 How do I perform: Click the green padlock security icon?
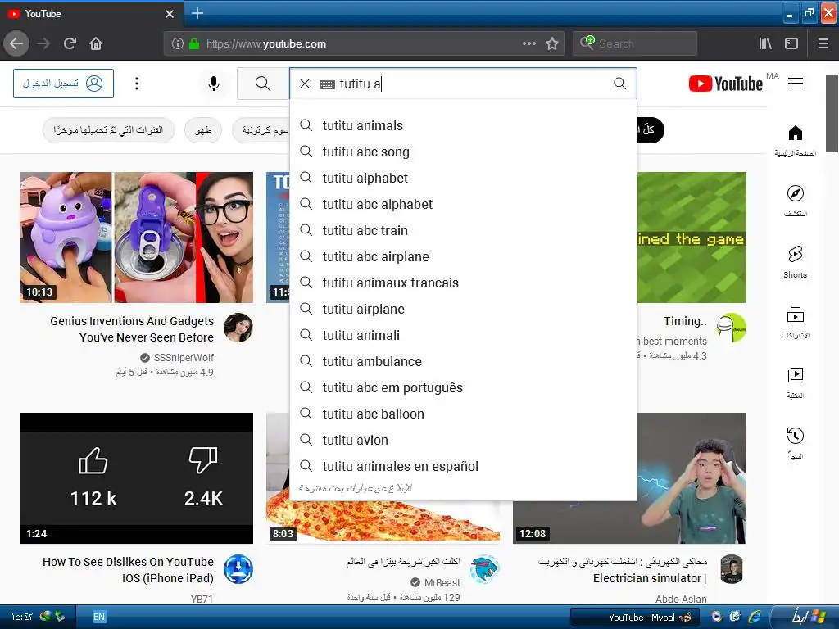point(194,44)
